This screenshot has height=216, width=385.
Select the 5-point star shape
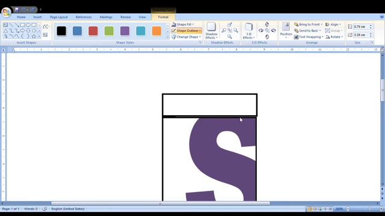click(34, 36)
